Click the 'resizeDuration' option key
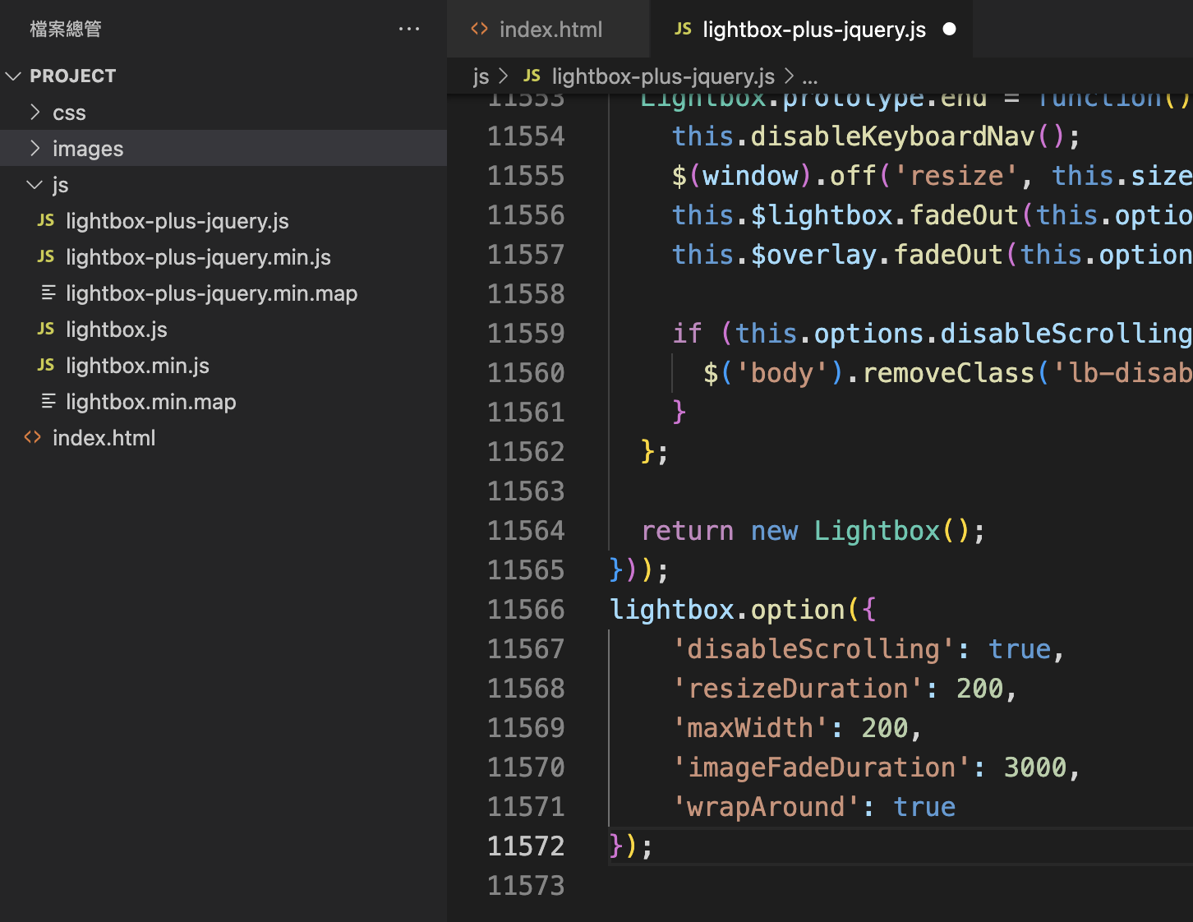The height and width of the screenshot is (922, 1193). click(x=798, y=689)
